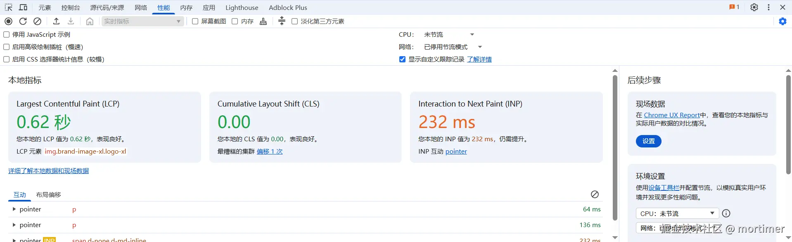Open DevTools settings gear
This screenshot has width=792, height=242.
[x=754, y=7]
